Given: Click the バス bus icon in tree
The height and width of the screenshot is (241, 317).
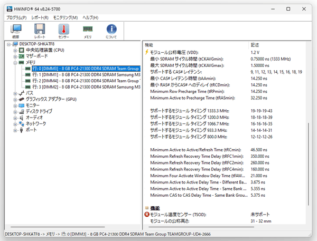Looking at the screenshot, I should [x=22, y=93].
